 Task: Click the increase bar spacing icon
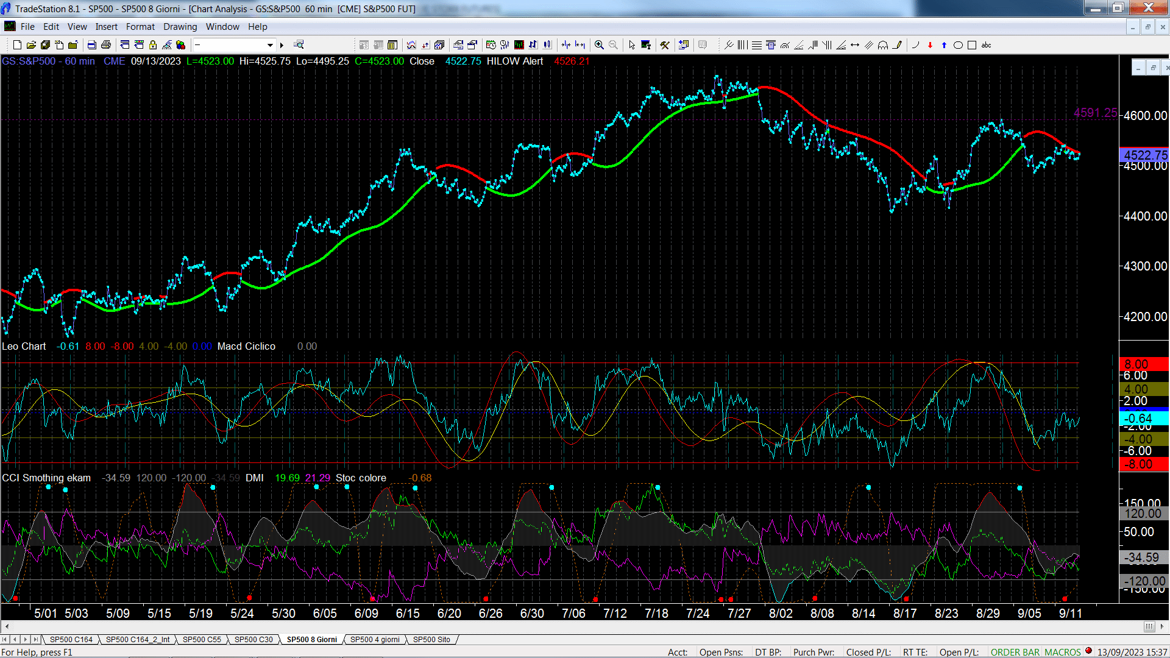click(x=580, y=44)
